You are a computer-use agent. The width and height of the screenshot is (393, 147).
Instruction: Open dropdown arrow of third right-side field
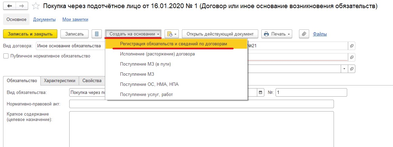tap(344, 69)
